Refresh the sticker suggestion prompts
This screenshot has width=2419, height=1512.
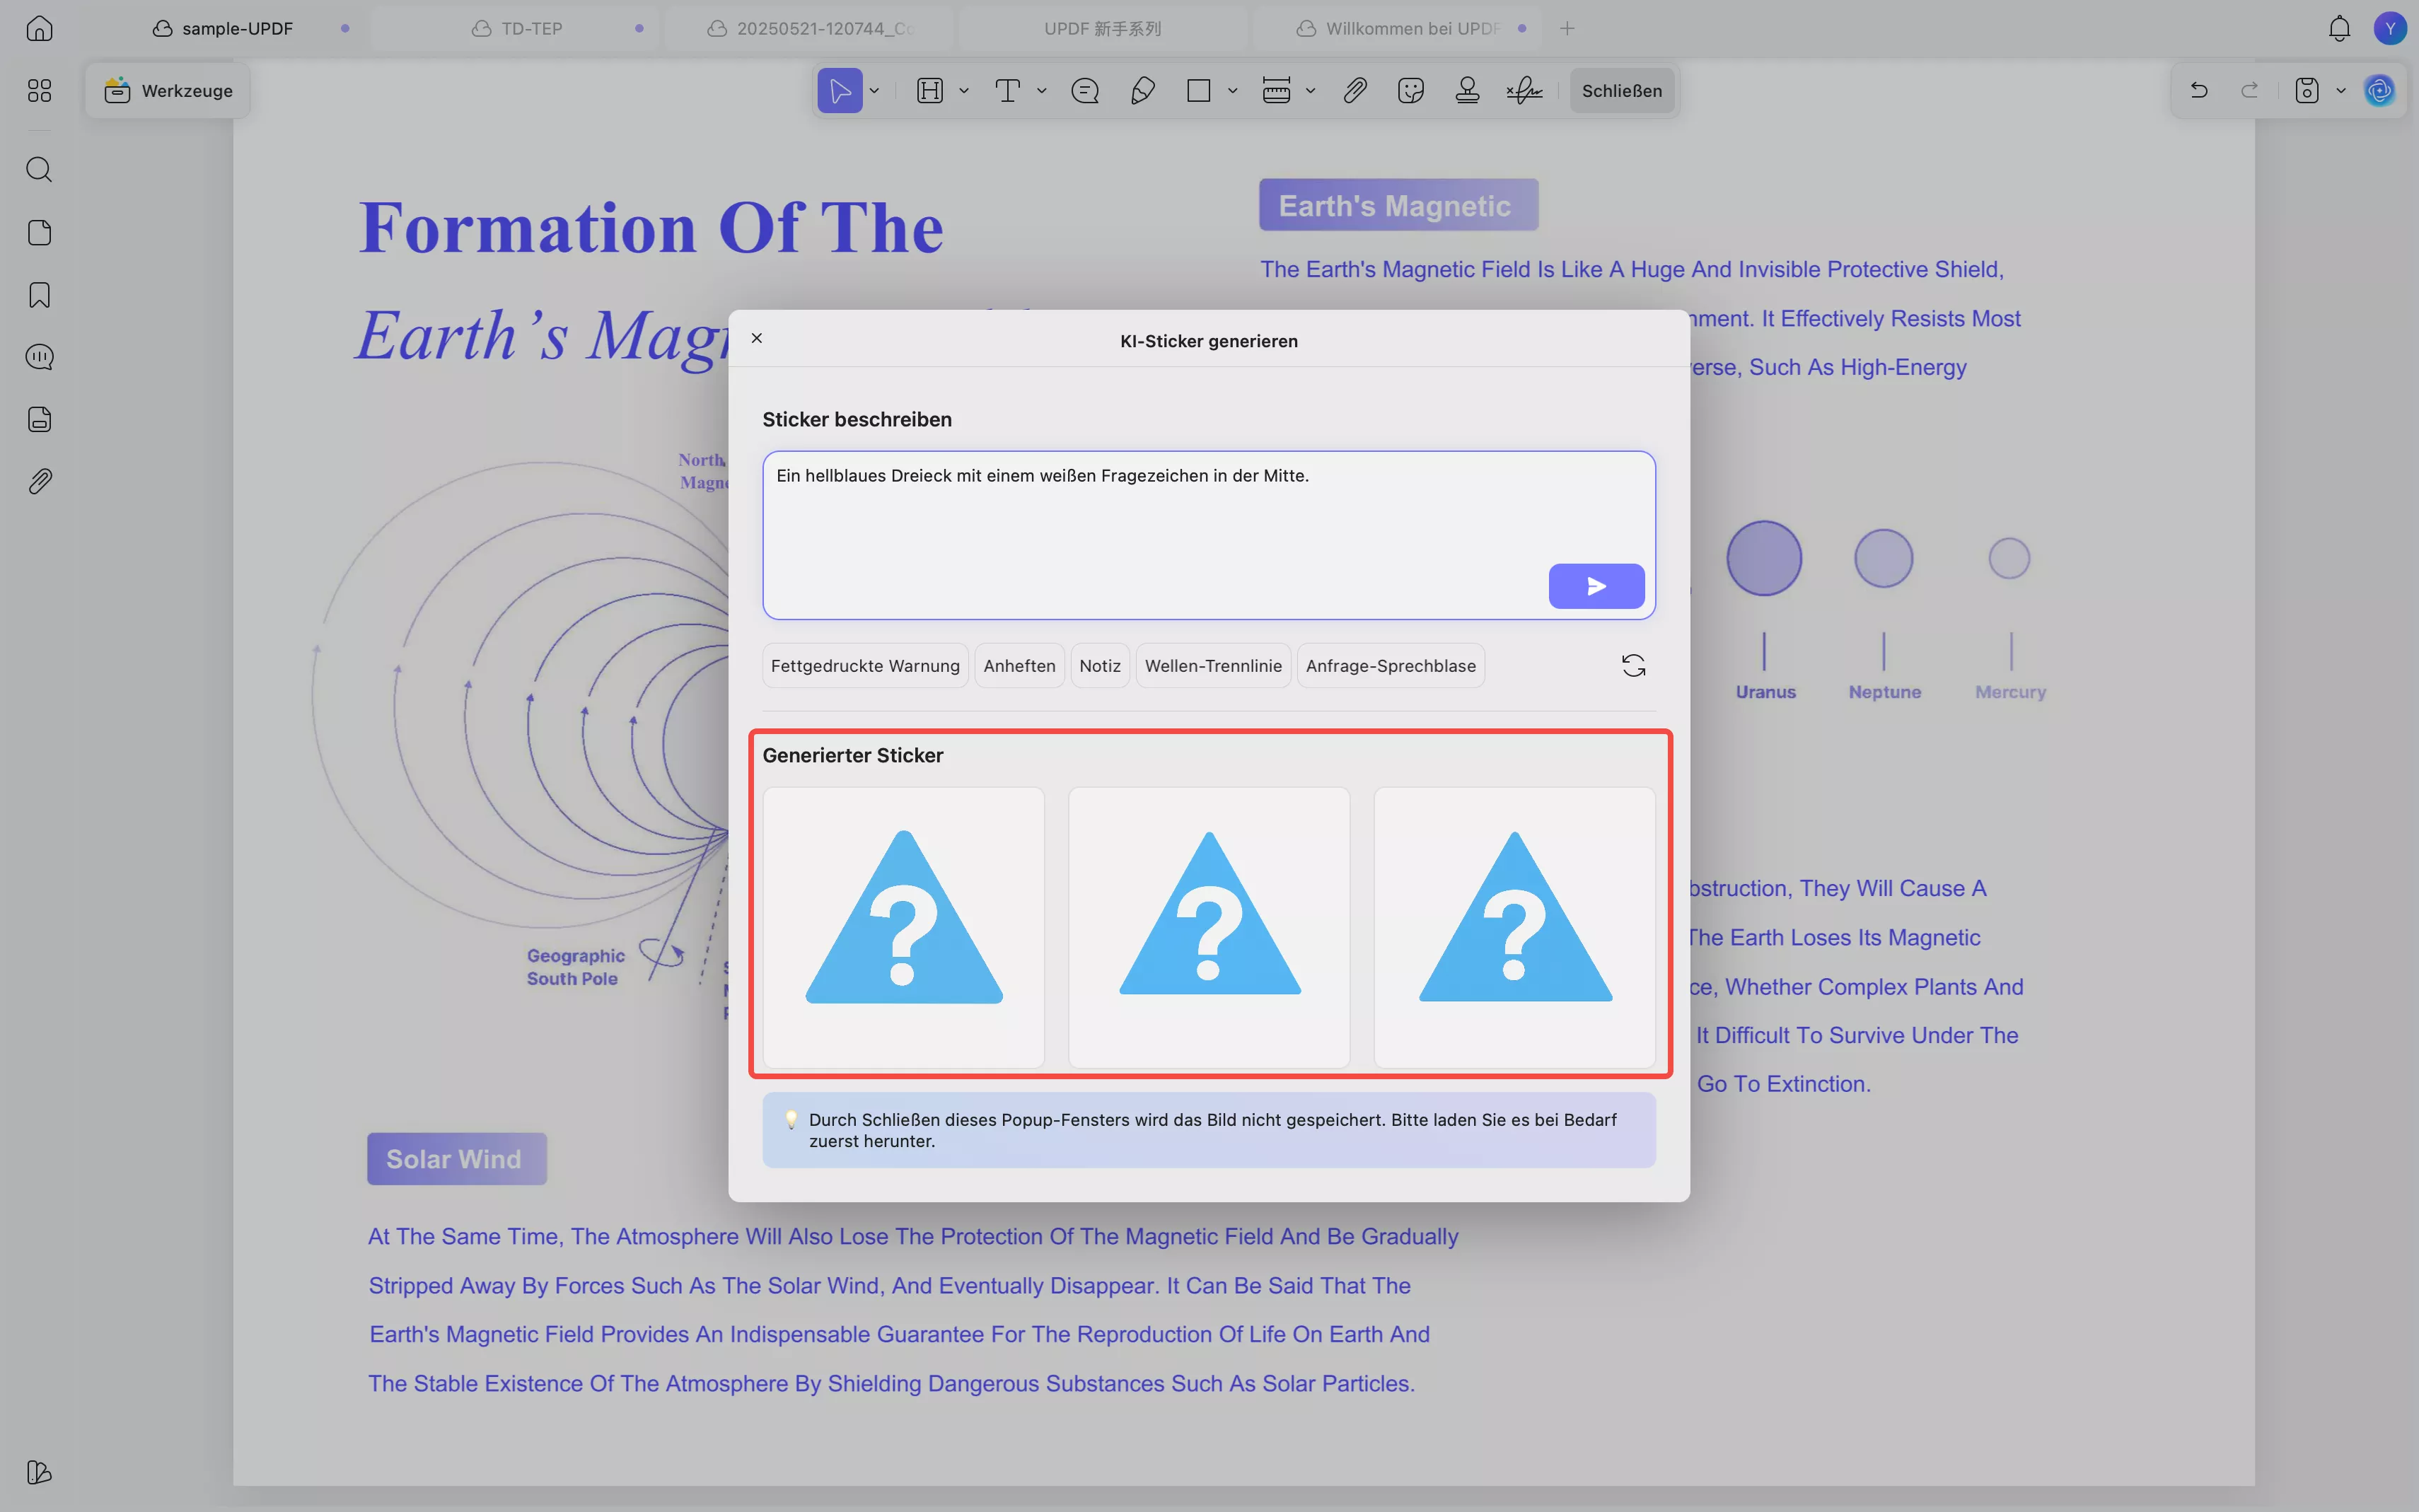point(1632,666)
